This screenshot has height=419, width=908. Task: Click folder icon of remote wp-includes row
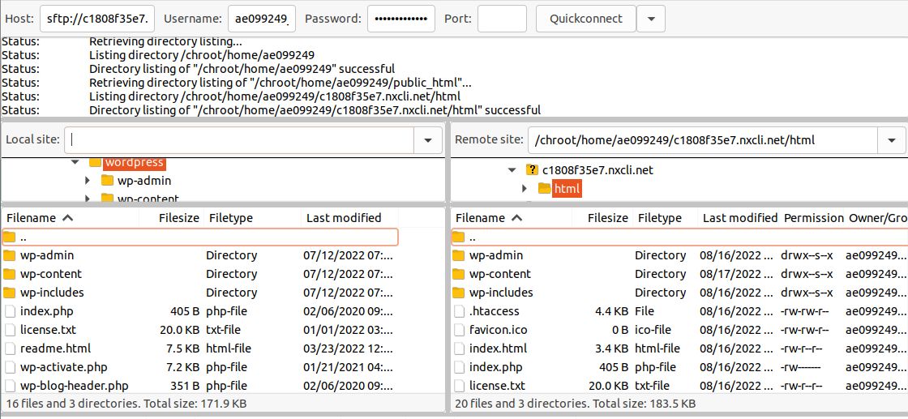pos(459,293)
